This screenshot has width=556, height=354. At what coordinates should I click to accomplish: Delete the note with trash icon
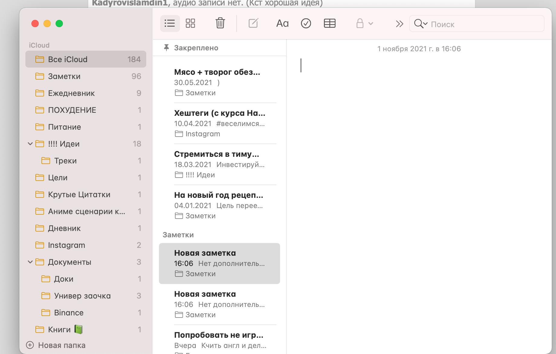pyautogui.click(x=220, y=23)
